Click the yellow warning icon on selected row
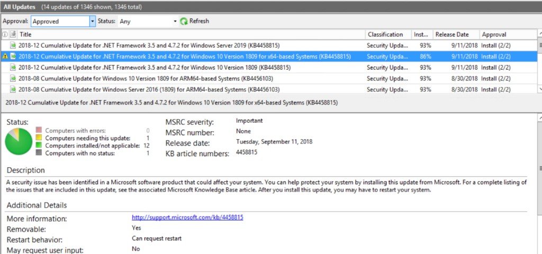The image size is (542, 254). 5,57
